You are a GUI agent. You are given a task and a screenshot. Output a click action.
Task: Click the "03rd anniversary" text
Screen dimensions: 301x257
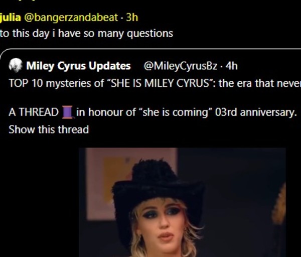point(255,112)
